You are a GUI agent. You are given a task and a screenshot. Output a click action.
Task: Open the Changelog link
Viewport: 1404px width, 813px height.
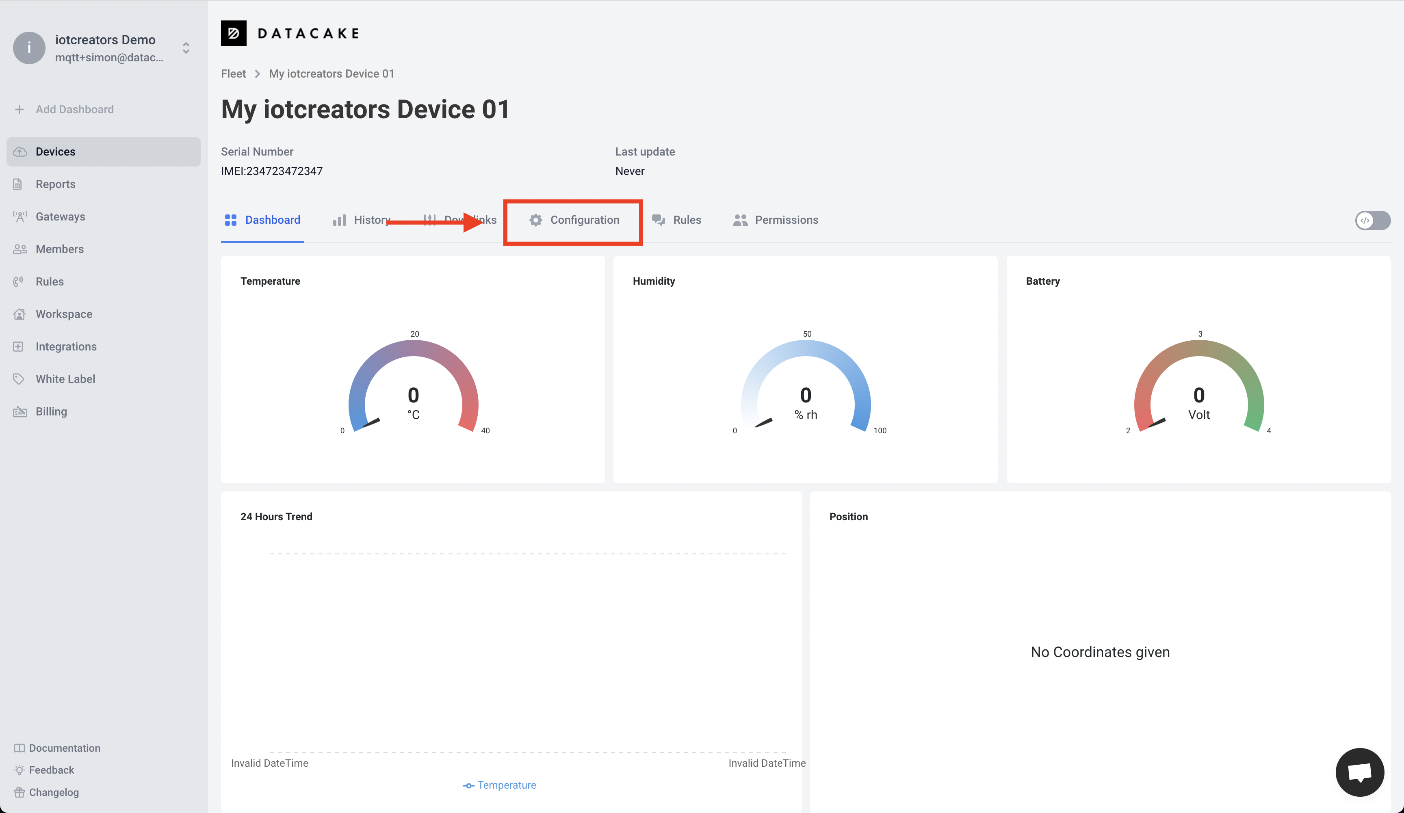[x=46, y=792]
